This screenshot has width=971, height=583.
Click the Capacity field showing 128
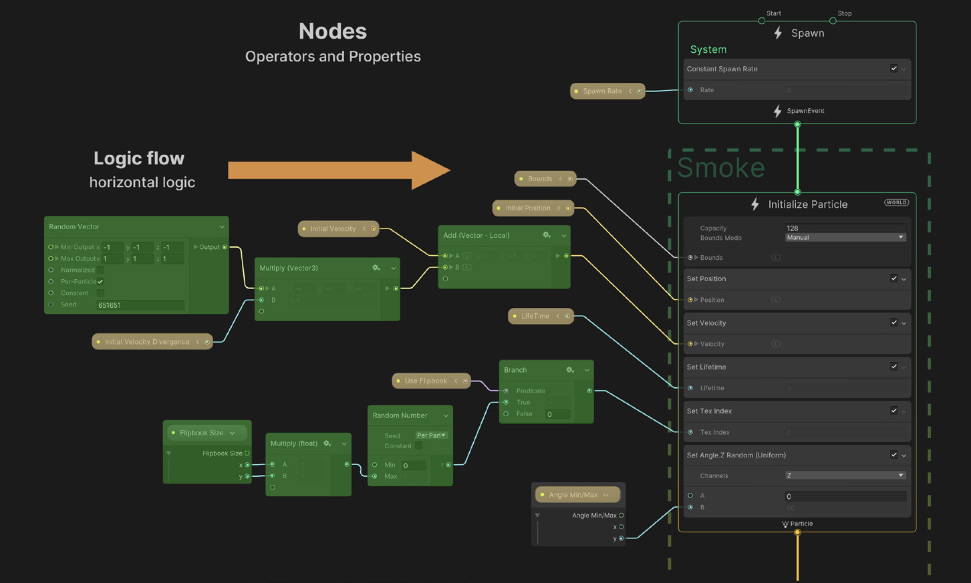tap(845, 228)
